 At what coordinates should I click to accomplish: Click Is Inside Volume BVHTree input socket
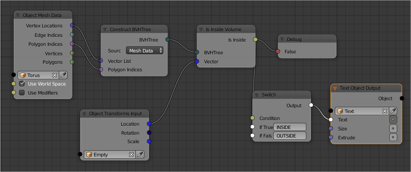coord(197,52)
